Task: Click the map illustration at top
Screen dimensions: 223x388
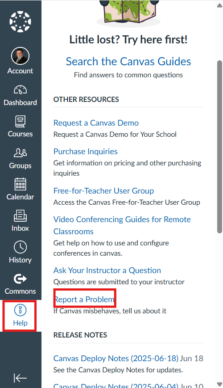Action: coord(128,13)
